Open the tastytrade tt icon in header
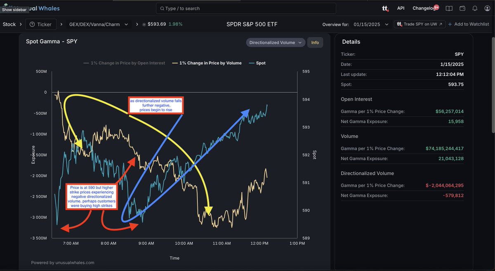495x271 pixels. (386, 8)
